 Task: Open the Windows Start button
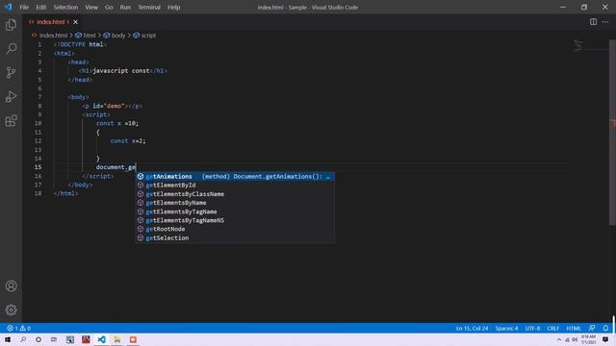tap(8, 339)
